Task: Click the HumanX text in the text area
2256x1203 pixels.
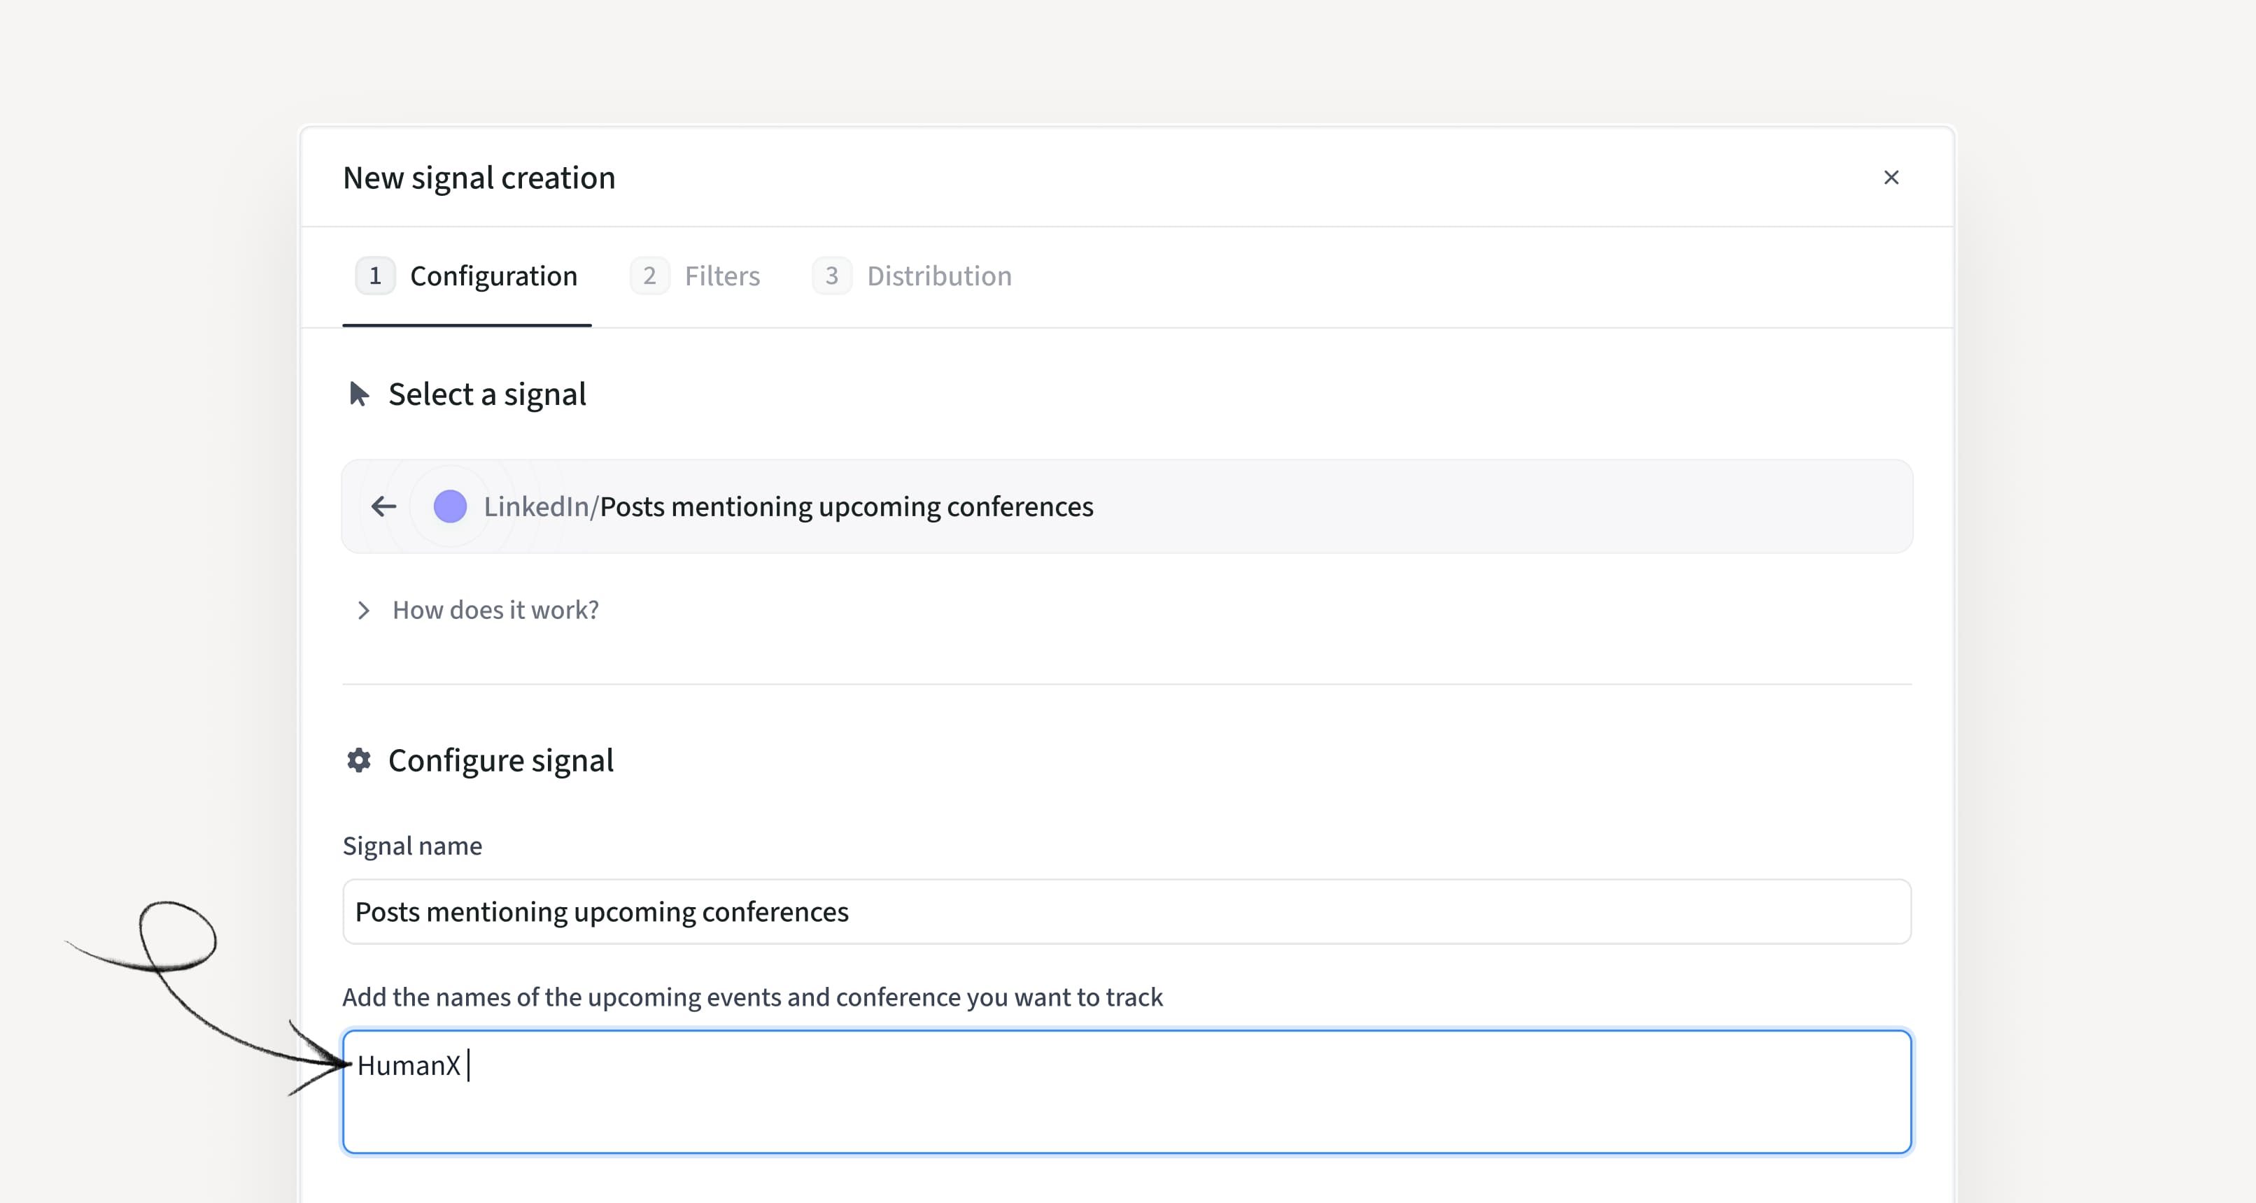Action: coord(408,1065)
